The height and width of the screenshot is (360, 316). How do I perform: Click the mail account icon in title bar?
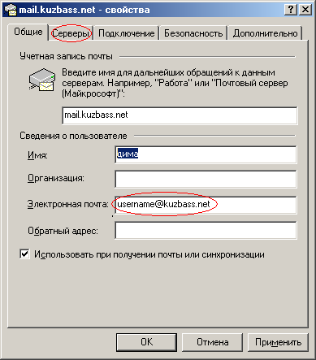11,10
